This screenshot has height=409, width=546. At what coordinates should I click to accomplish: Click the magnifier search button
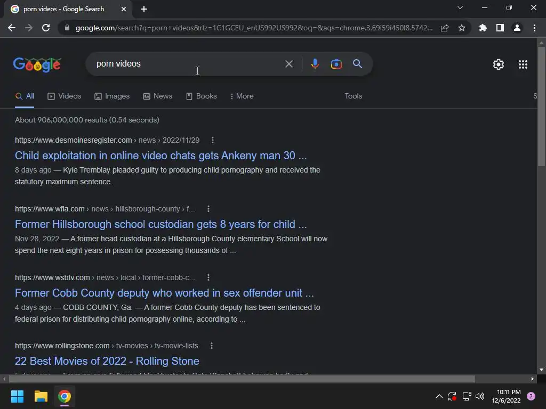coord(357,64)
